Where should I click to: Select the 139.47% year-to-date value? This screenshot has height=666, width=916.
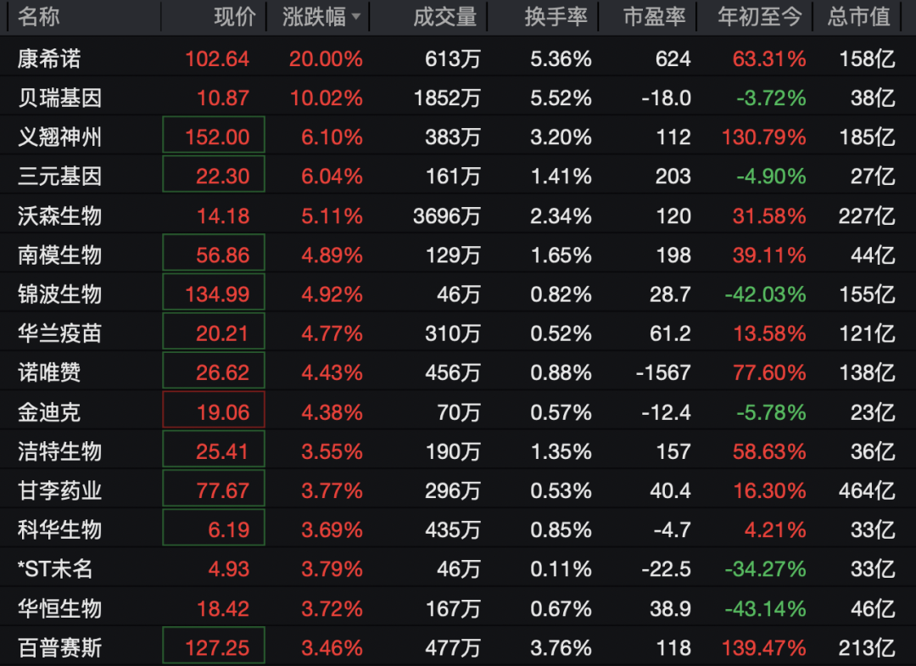click(763, 647)
